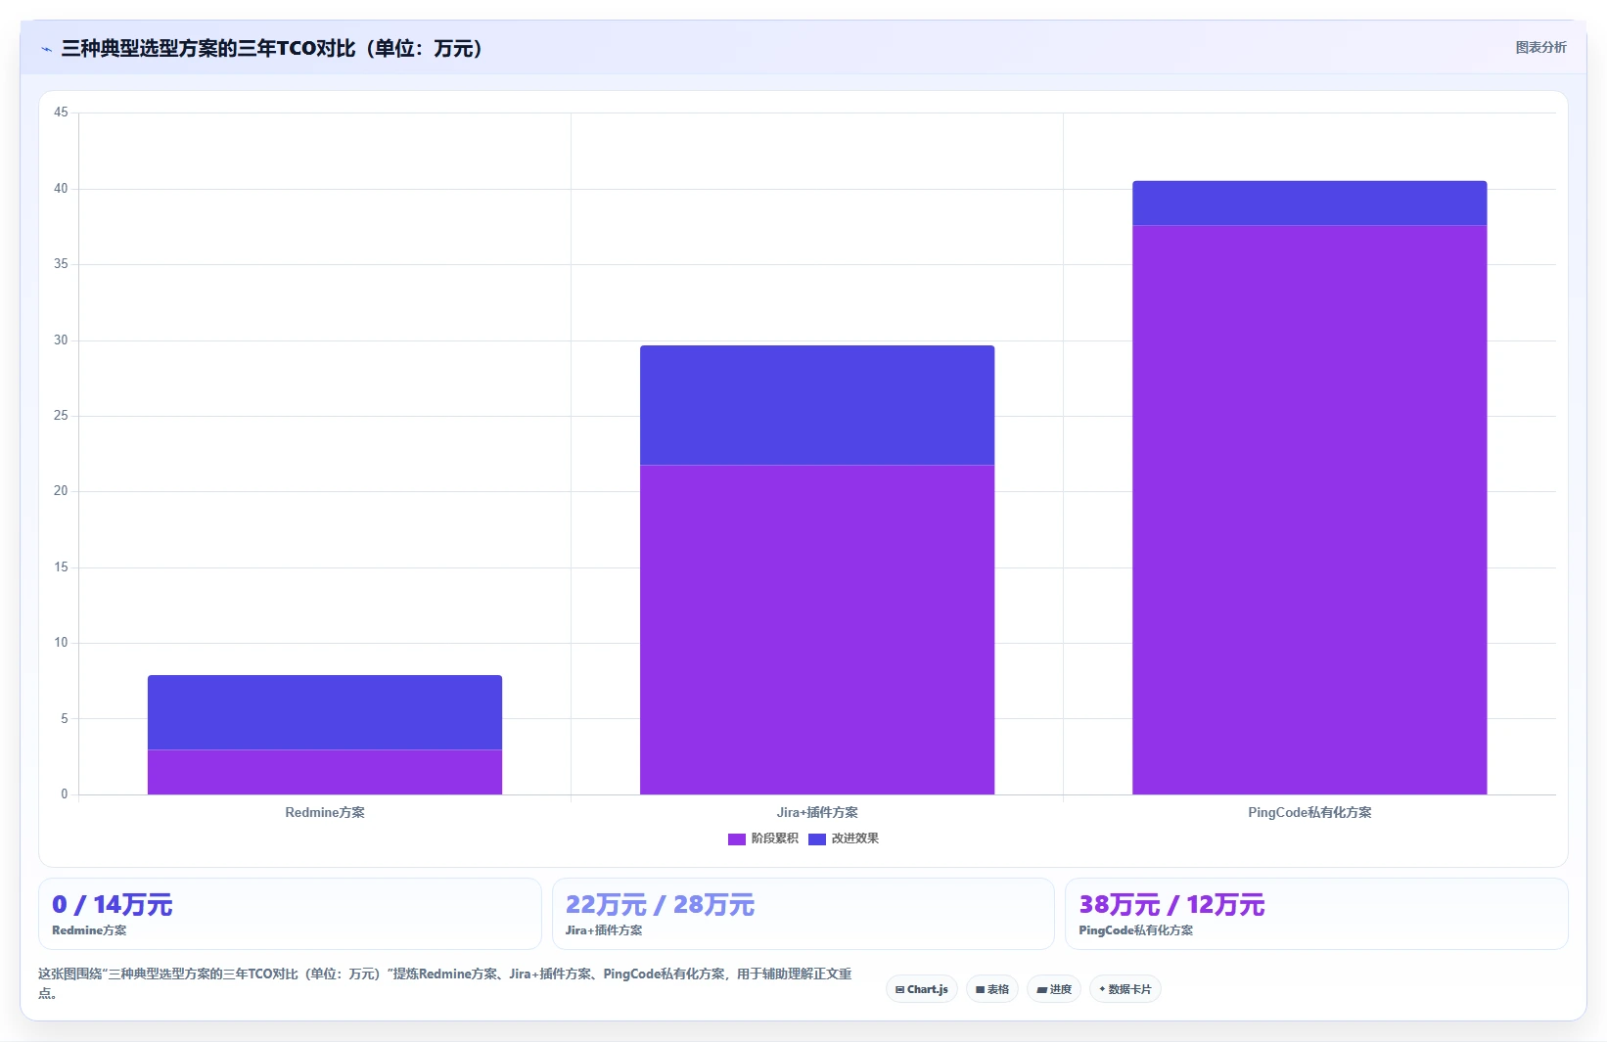This screenshot has height=1042, width=1607.
Task: Click the Redmine方案 axis label
Action: [x=325, y=812]
